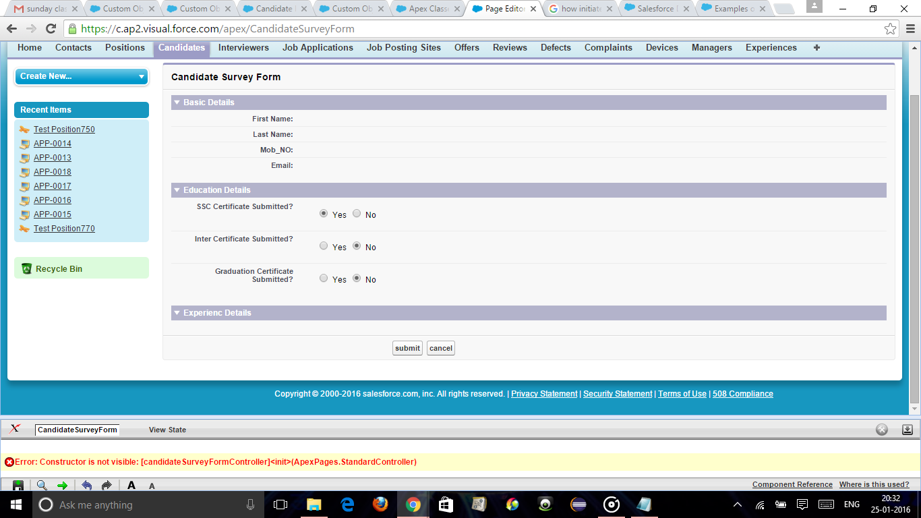Close the development mode footer panel
This screenshot has height=518, width=921.
point(882,430)
